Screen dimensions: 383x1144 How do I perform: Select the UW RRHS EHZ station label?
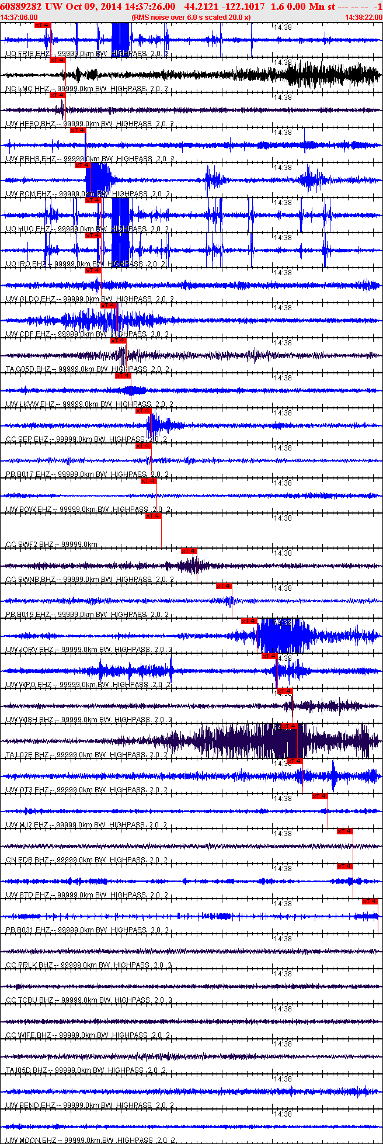90,159
